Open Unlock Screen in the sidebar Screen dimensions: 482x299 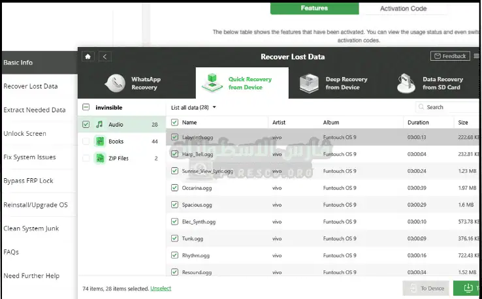coord(25,134)
